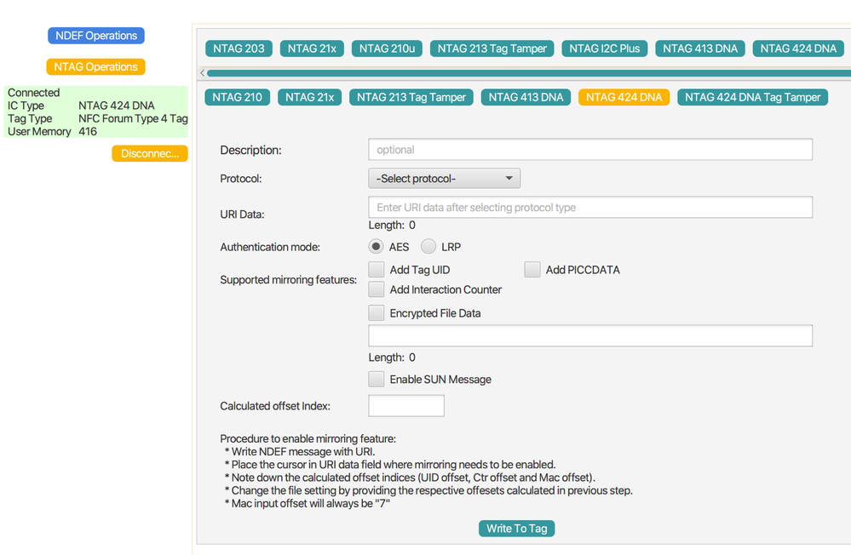Image resolution: width=851 pixels, height=555 pixels.
Task: Focus the encrypted file data text field
Action: point(590,336)
